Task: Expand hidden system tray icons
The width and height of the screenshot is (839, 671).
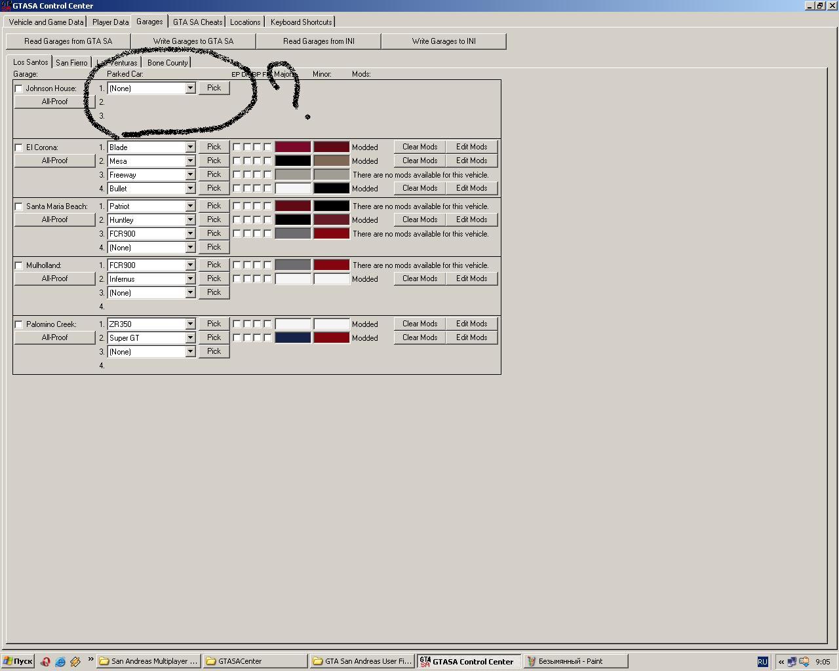Action: (781, 661)
